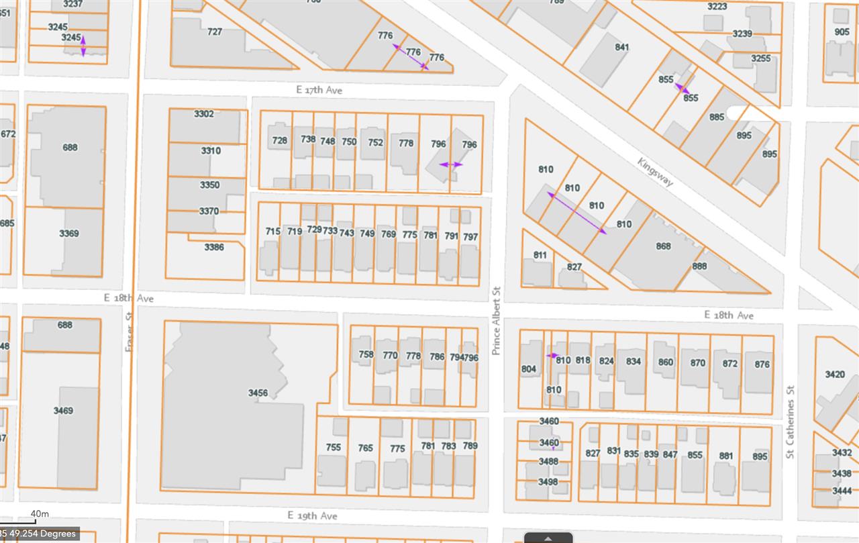Click the small purple arrow beside lot 804
The image size is (859, 543).
552,356
